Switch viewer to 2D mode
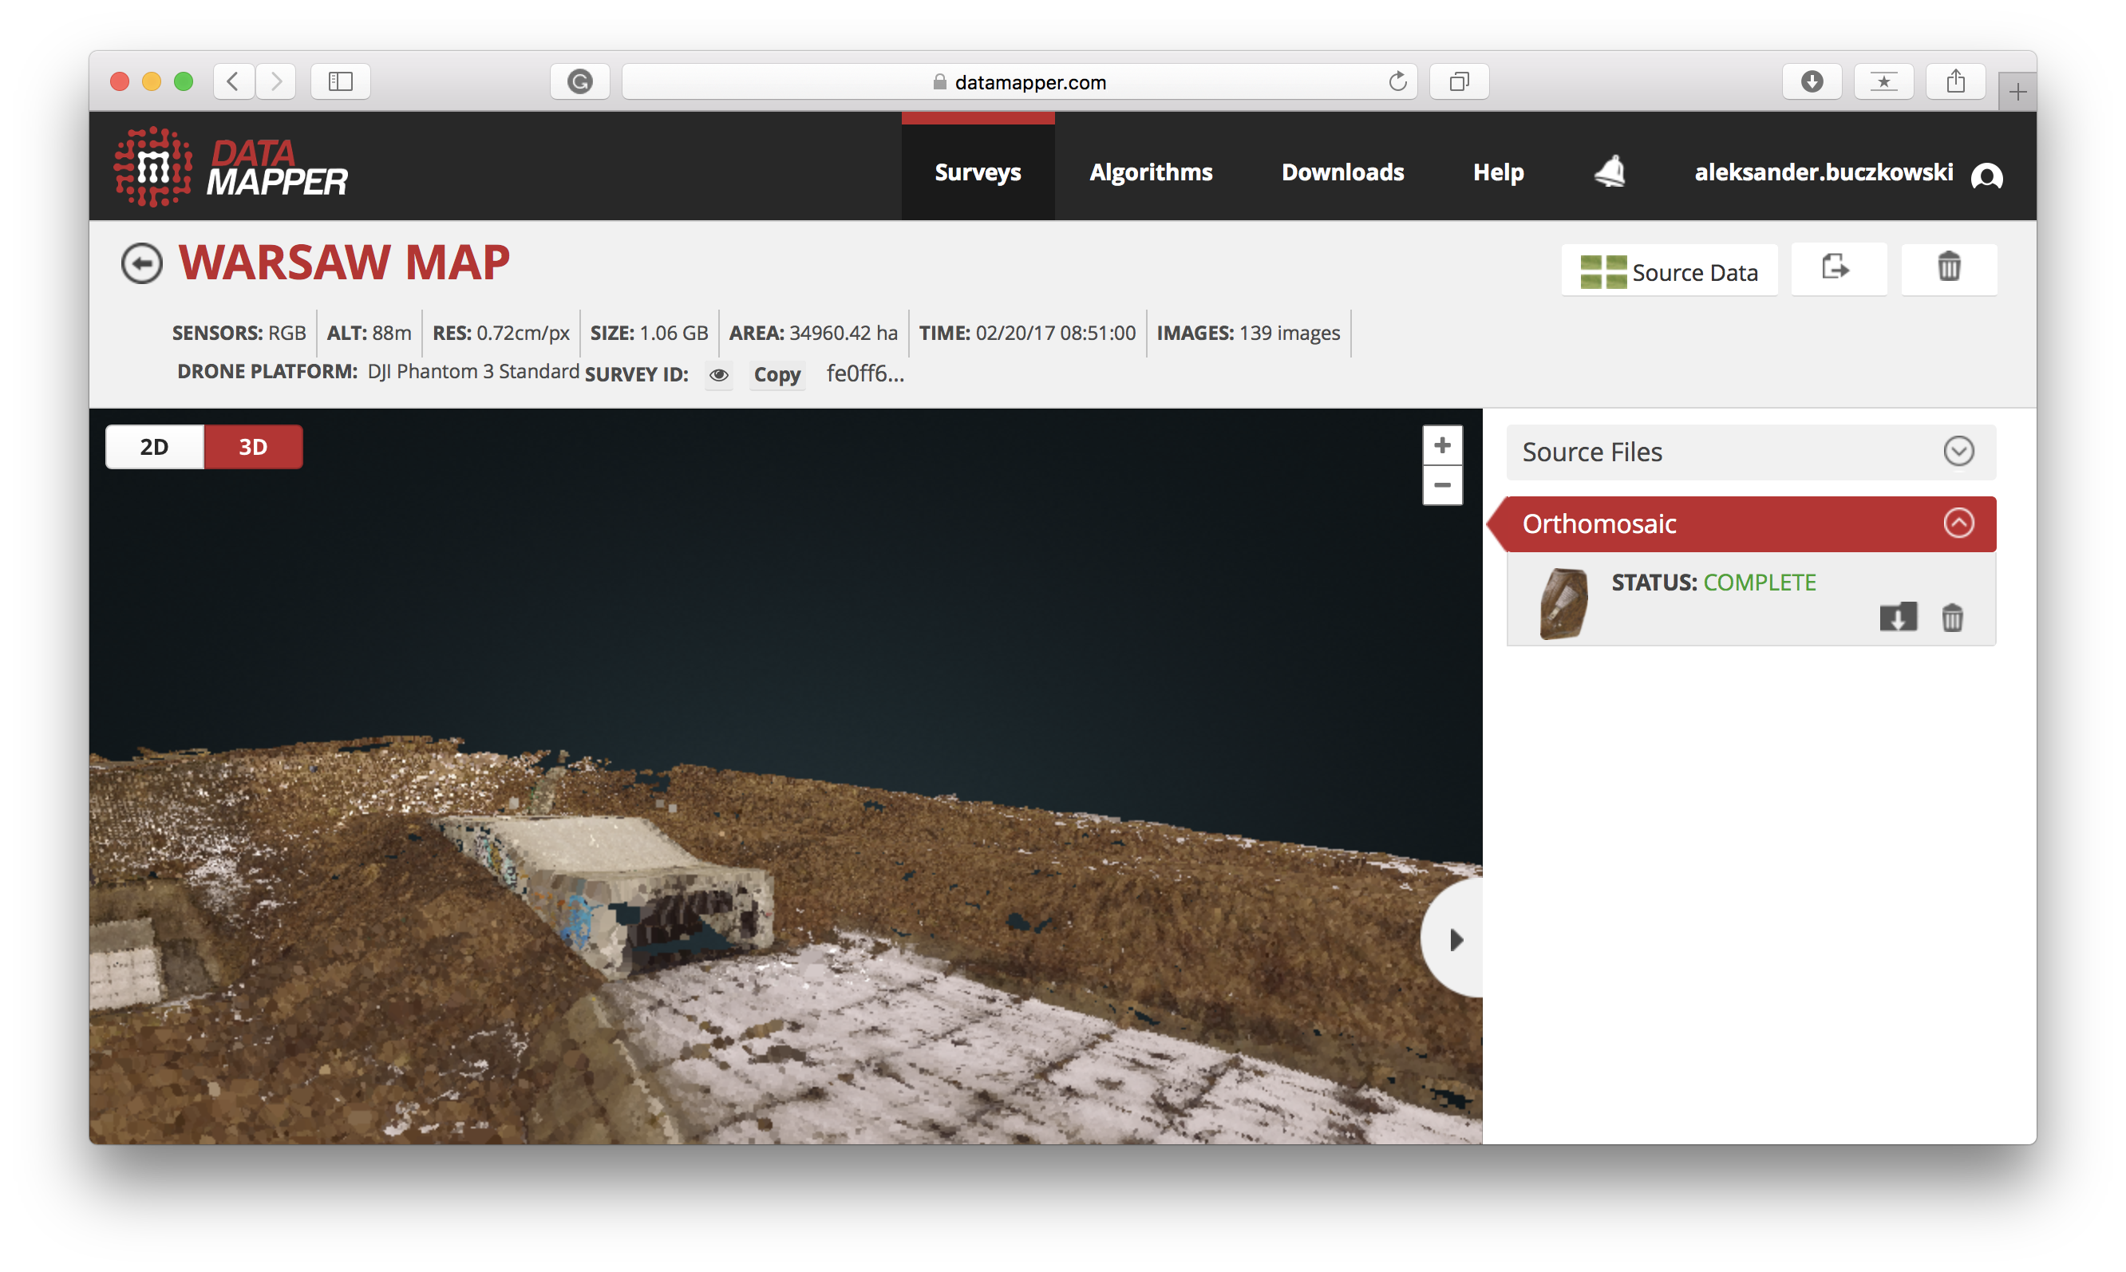 click(154, 447)
